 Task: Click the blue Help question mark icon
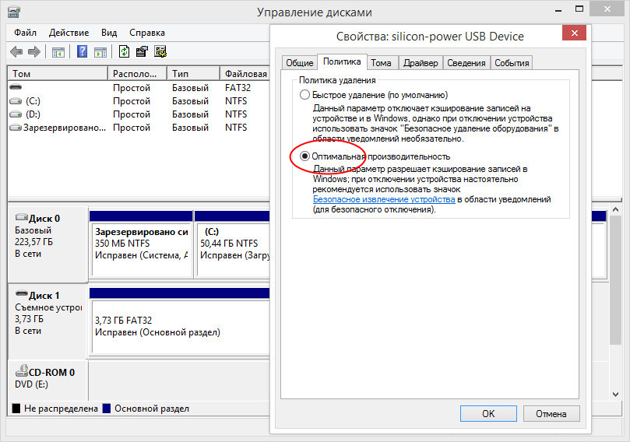point(82,51)
